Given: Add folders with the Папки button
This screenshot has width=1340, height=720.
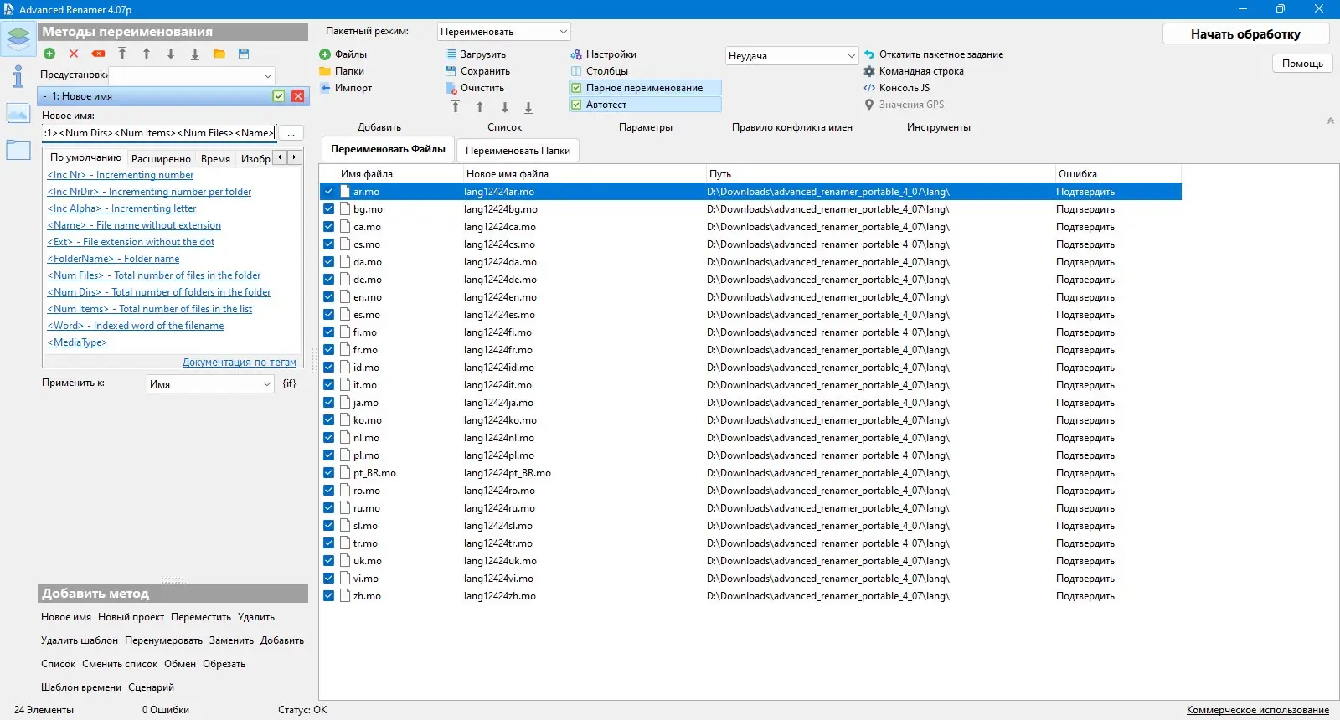Looking at the screenshot, I should 342,71.
